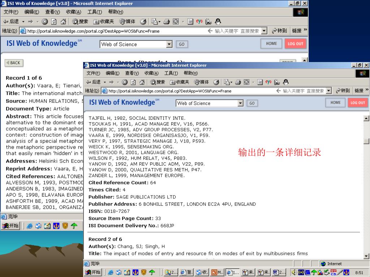The width and height of the screenshot is (370, 277).
Task: Expand Web of Science dropdown in front window
Action: click(x=240, y=103)
